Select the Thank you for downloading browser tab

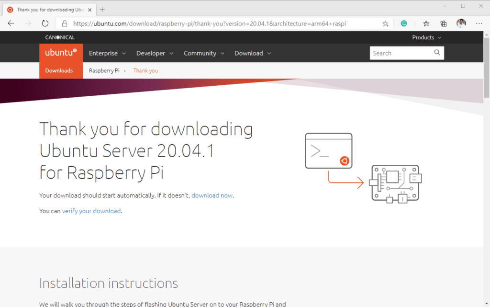point(49,10)
